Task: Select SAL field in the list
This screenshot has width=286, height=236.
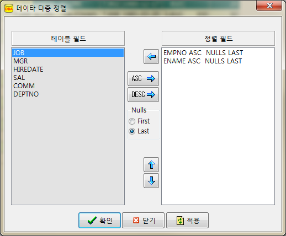Action: click(x=68, y=78)
